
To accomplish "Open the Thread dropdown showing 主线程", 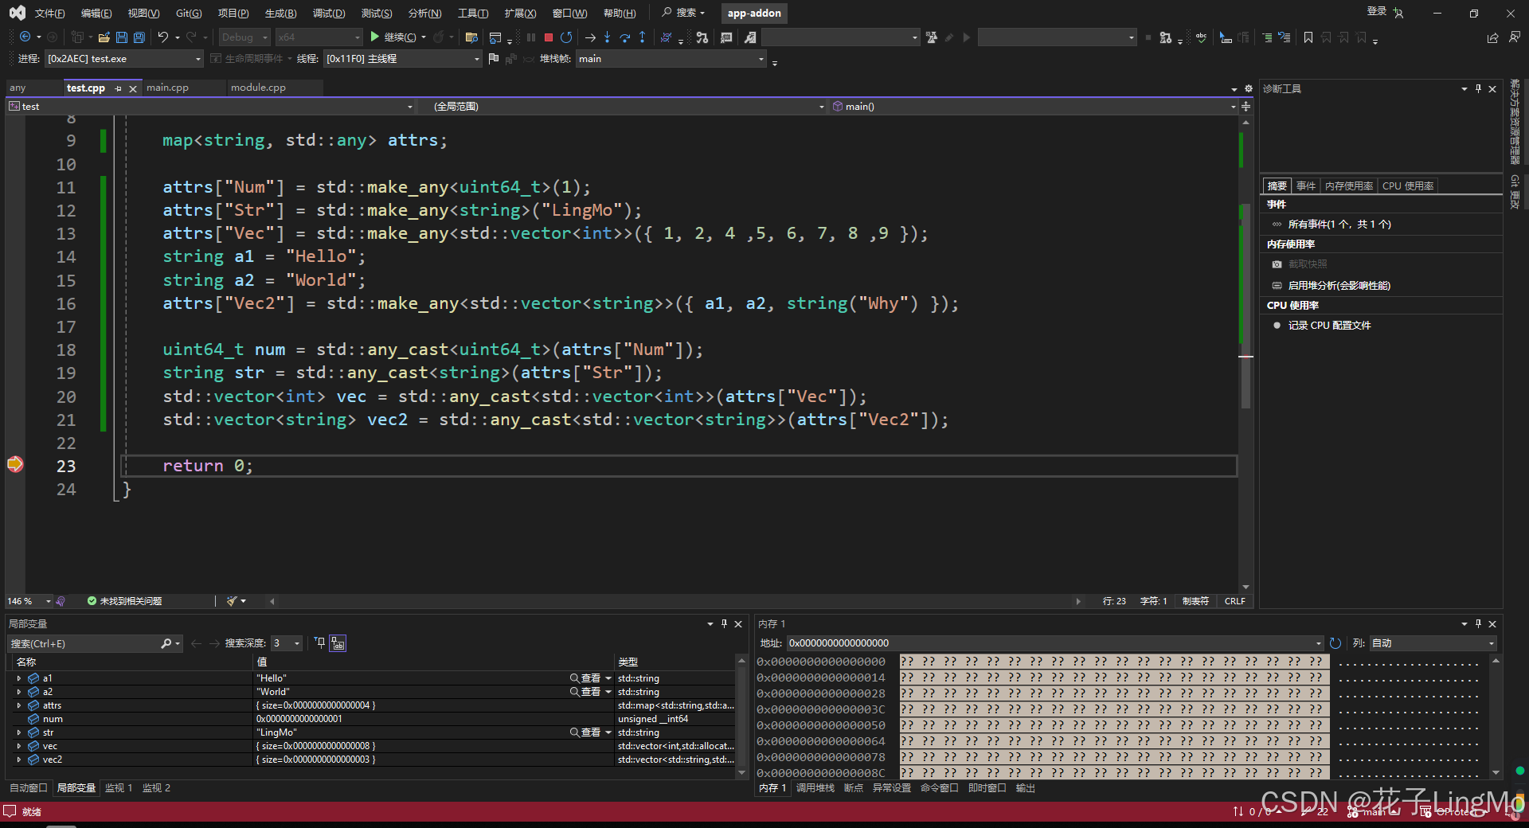I will (x=403, y=58).
